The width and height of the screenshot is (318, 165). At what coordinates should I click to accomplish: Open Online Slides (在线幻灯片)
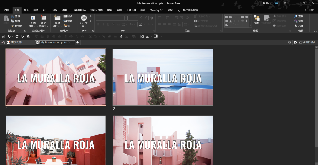click(33, 21)
